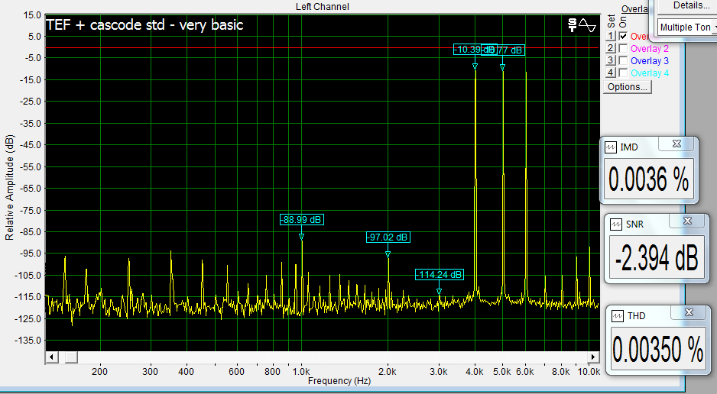Close the THD meter window
717x394 pixels.
(689, 313)
